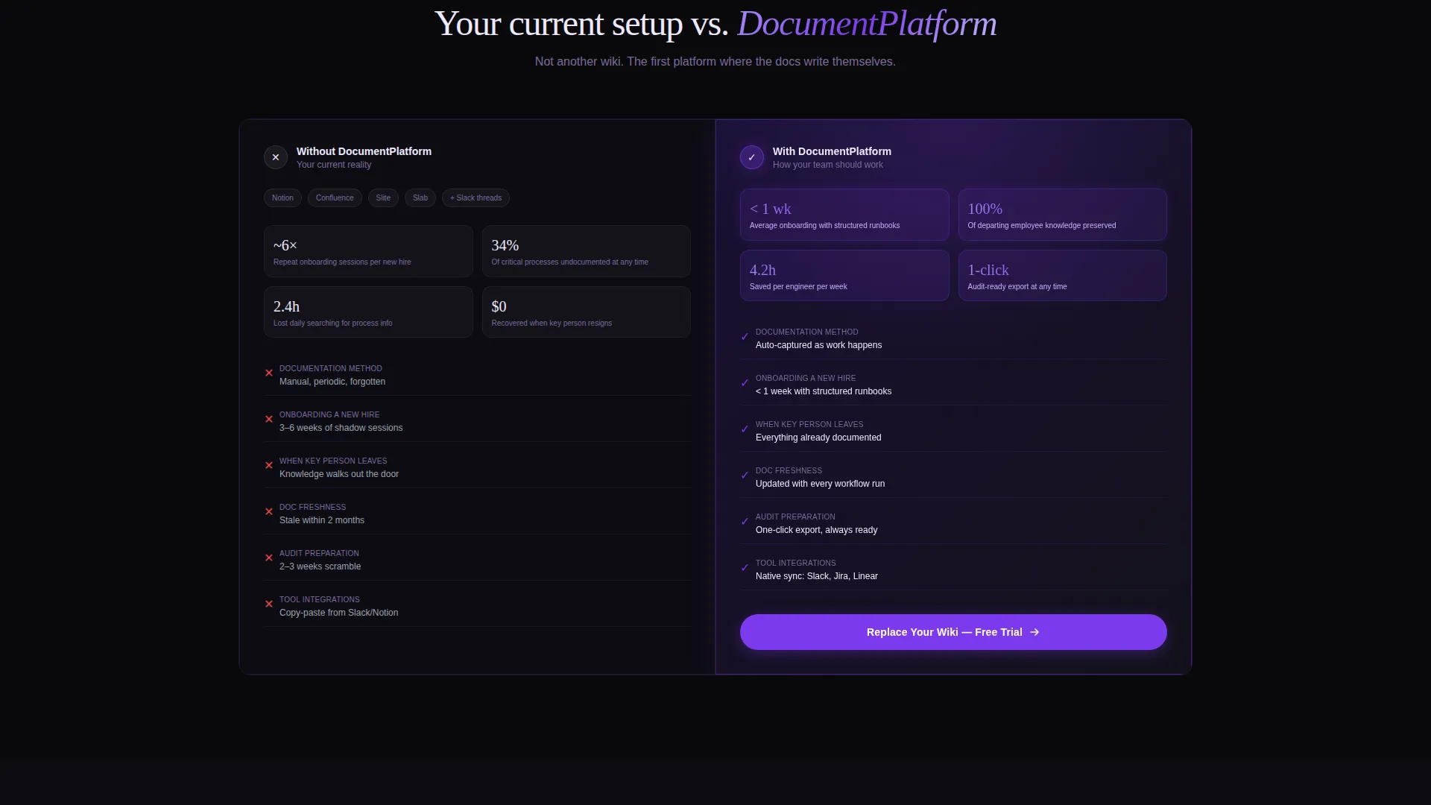Click purple checkmark beside Native sync: Slack, Jira, Linear
1431x805 pixels.
coord(745,567)
